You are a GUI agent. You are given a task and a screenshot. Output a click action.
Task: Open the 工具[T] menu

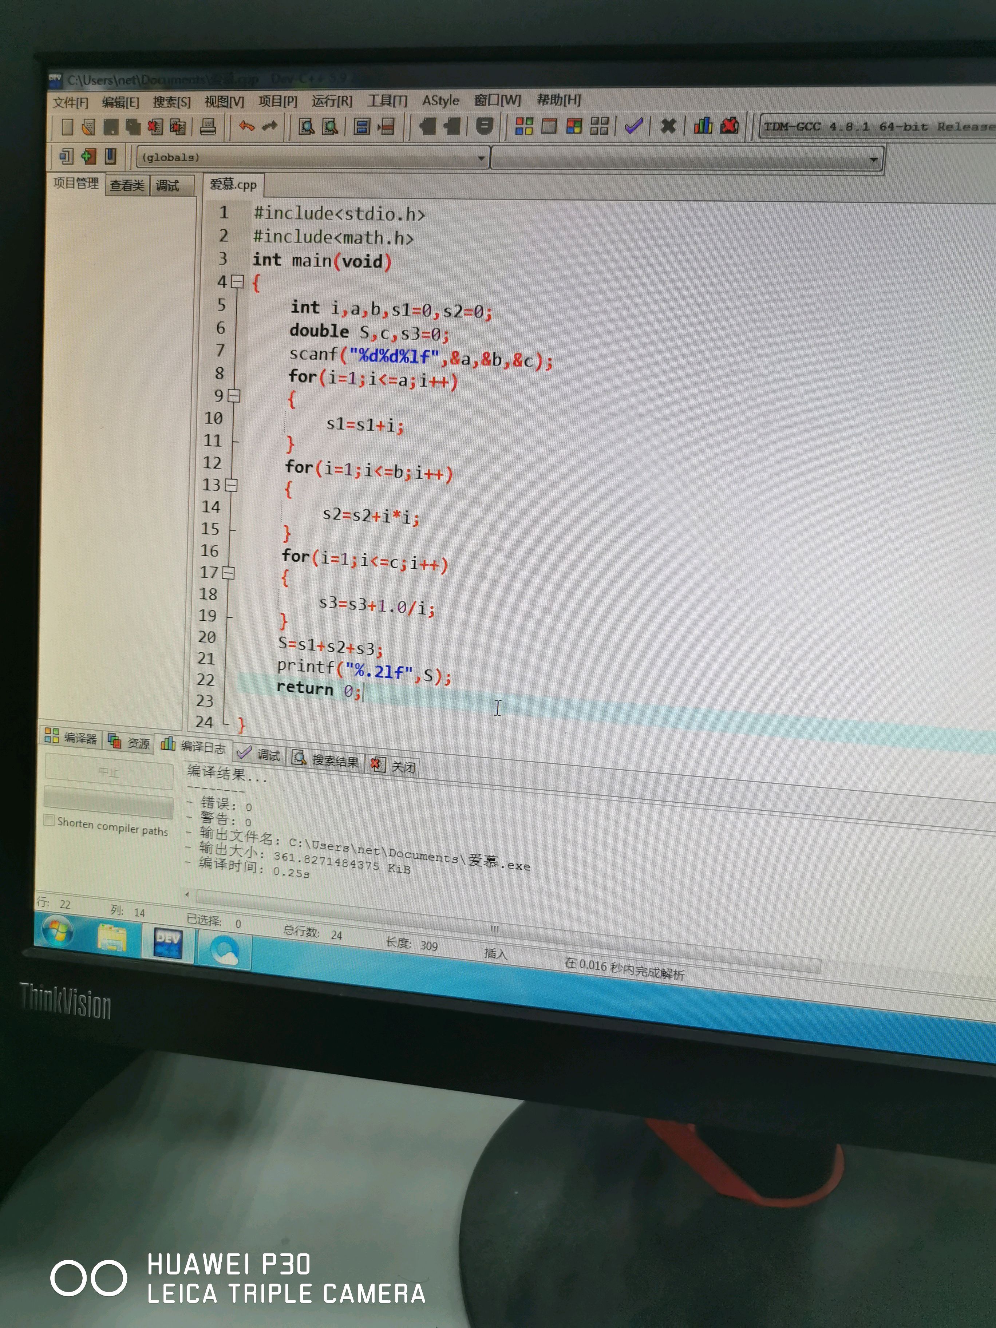pos(387,100)
